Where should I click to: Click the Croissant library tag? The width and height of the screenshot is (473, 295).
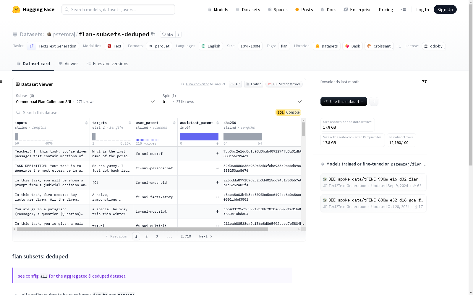[x=379, y=46]
